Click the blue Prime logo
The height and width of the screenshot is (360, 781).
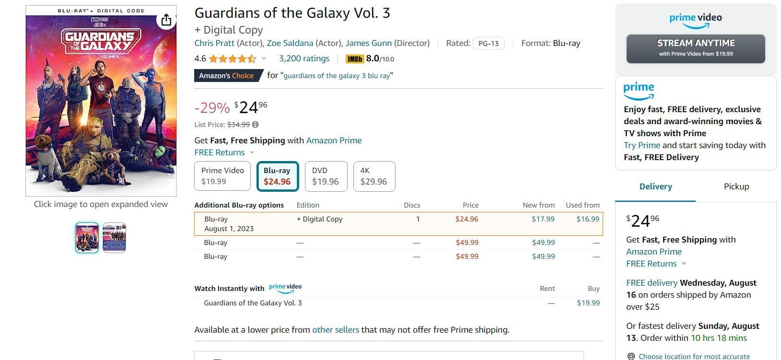pyautogui.click(x=639, y=91)
